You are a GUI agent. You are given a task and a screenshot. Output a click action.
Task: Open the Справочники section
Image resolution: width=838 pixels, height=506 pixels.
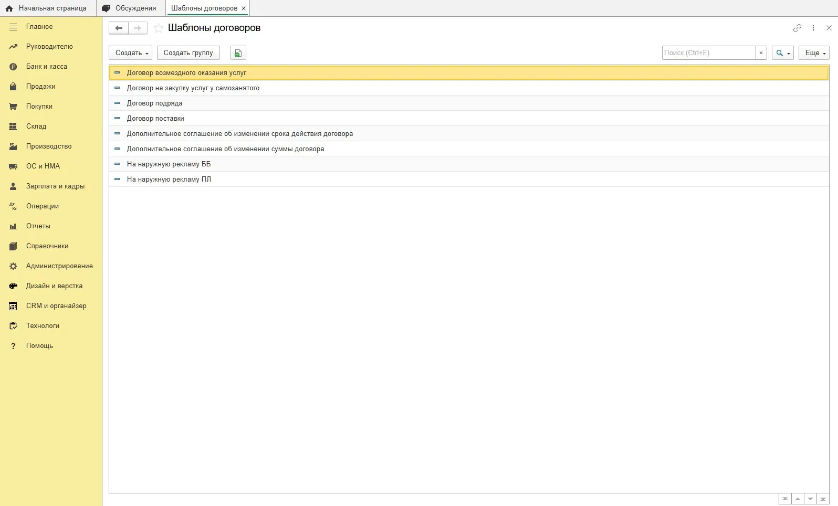click(x=51, y=246)
